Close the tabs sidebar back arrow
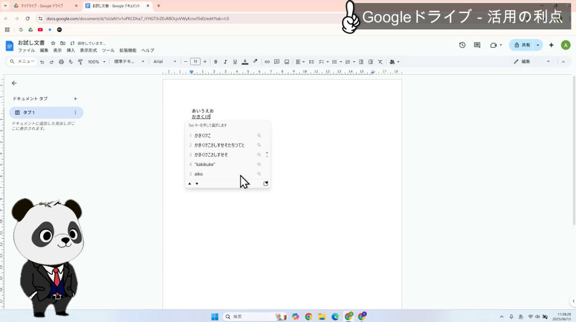Screen dimensions: 576x322 click(14, 83)
